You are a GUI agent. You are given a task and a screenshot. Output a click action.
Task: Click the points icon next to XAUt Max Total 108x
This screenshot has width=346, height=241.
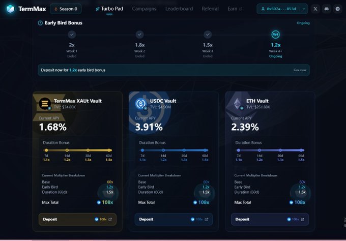click(99, 202)
